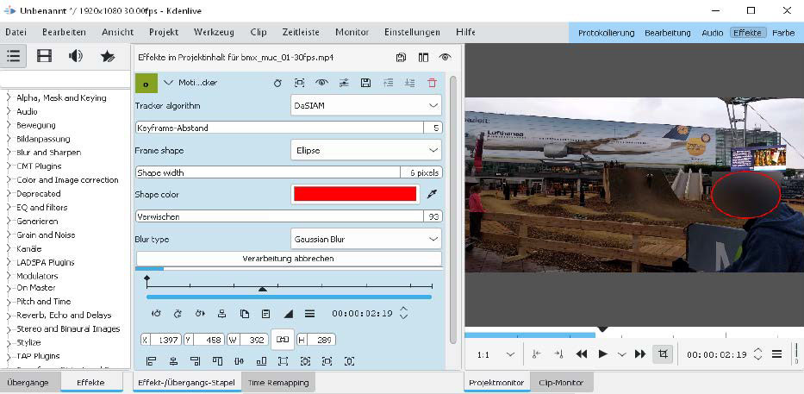804x394 pixels.
Task: Delete the Motion Tracker effect
Action: click(x=433, y=83)
